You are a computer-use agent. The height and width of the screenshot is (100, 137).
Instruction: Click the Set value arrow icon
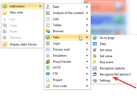95,50
